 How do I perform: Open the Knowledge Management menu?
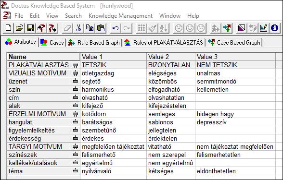coord(120,16)
